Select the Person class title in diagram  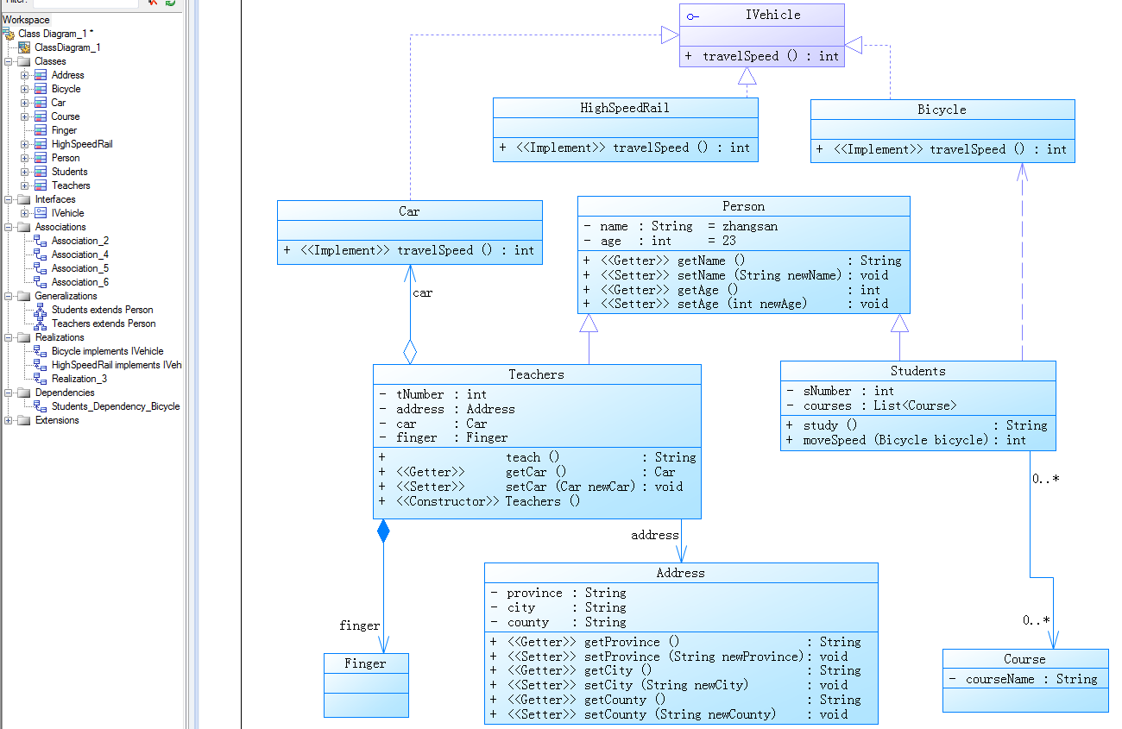[x=743, y=206]
